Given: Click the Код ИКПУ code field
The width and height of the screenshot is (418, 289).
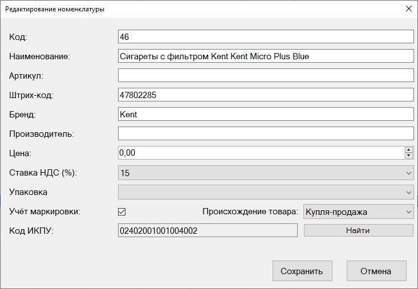Looking at the screenshot, I should [208, 230].
